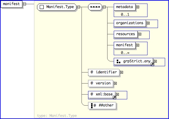
Task: Select the organizations element box
Action: click(130, 23)
